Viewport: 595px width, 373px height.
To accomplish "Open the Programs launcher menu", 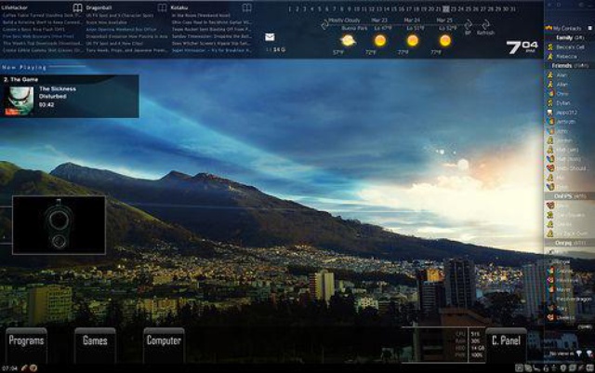I will tap(27, 341).
